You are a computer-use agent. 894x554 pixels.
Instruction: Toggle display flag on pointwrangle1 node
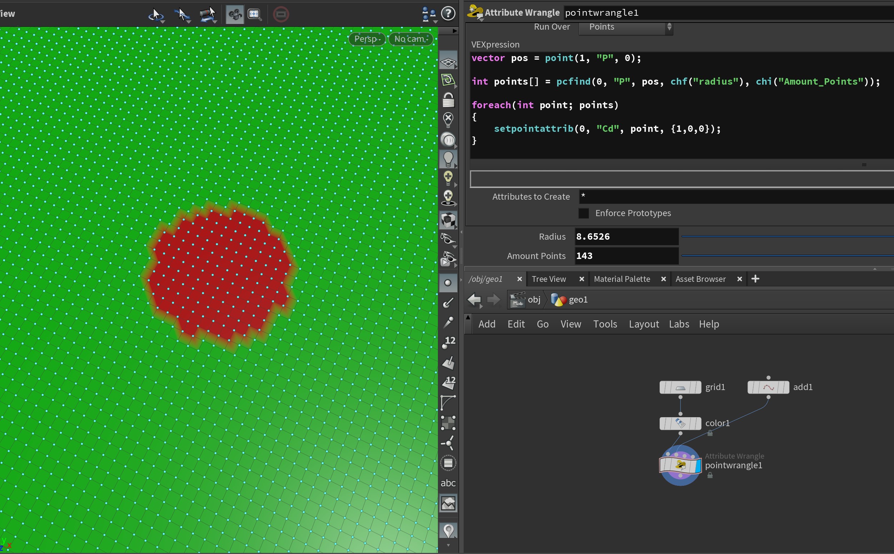[x=698, y=465]
